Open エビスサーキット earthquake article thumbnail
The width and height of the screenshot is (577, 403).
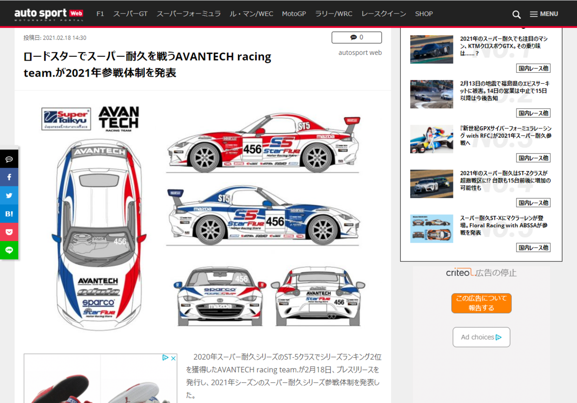click(431, 94)
